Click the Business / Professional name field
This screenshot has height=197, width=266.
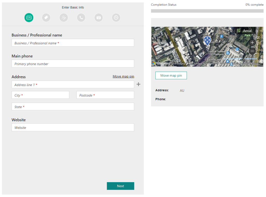pyautogui.click(x=73, y=43)
